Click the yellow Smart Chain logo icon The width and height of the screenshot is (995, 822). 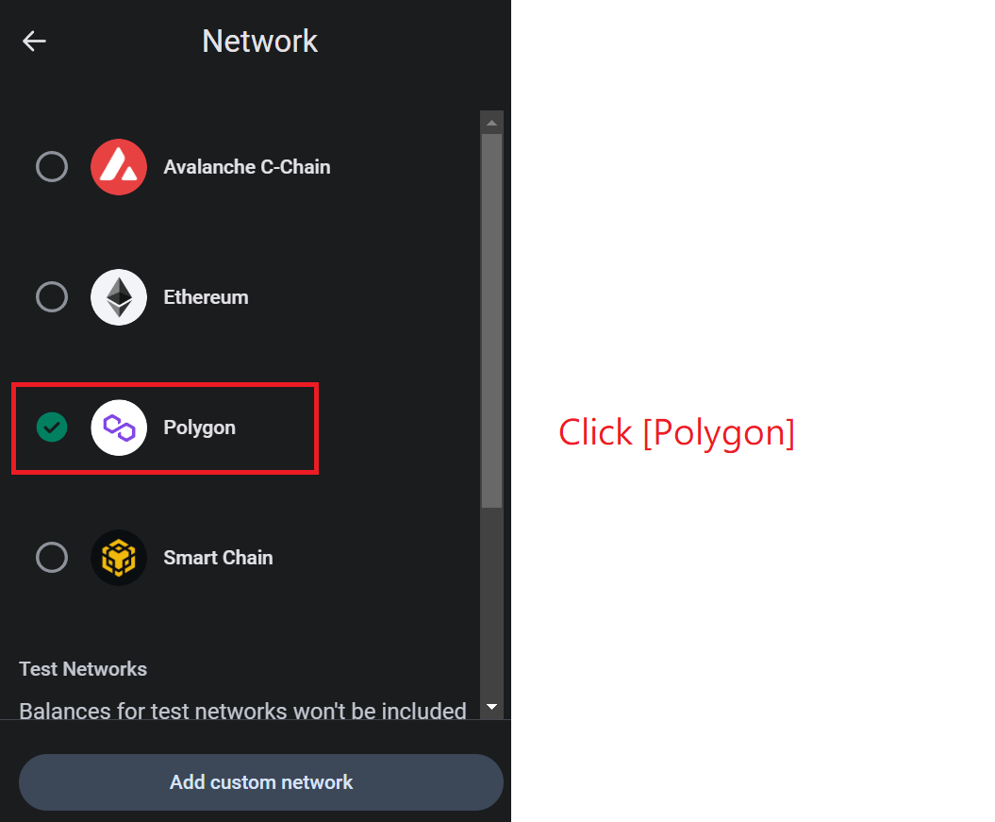(x=119, y=558)
